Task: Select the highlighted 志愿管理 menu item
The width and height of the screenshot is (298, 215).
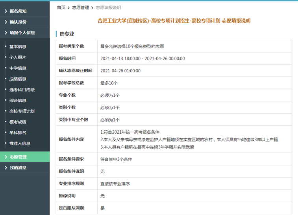Action: tap(18, 157)
